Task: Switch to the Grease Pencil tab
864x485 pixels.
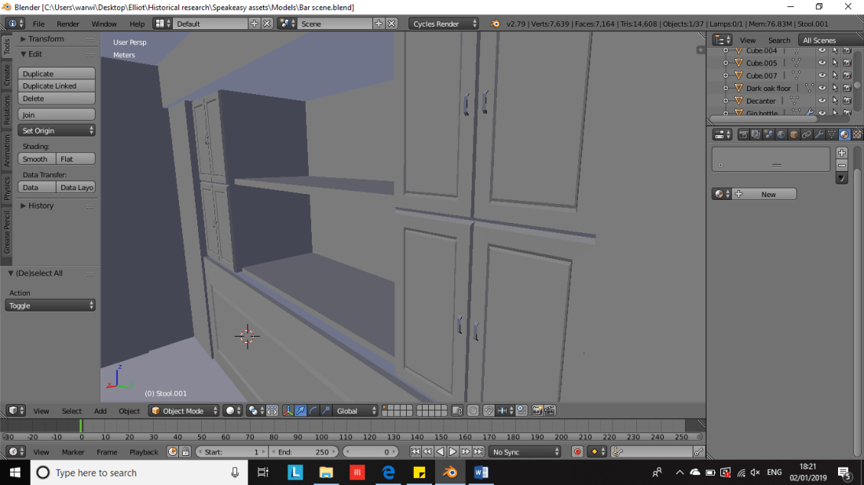Action: click(x=7, y=232)
